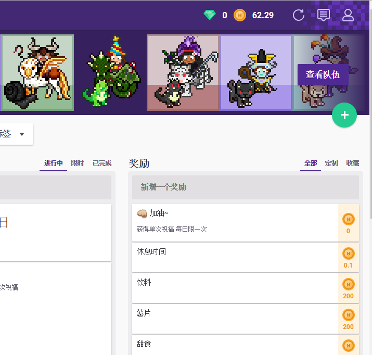Open the messages chat icon
The image size is (372, 355).
click(324, 15)
